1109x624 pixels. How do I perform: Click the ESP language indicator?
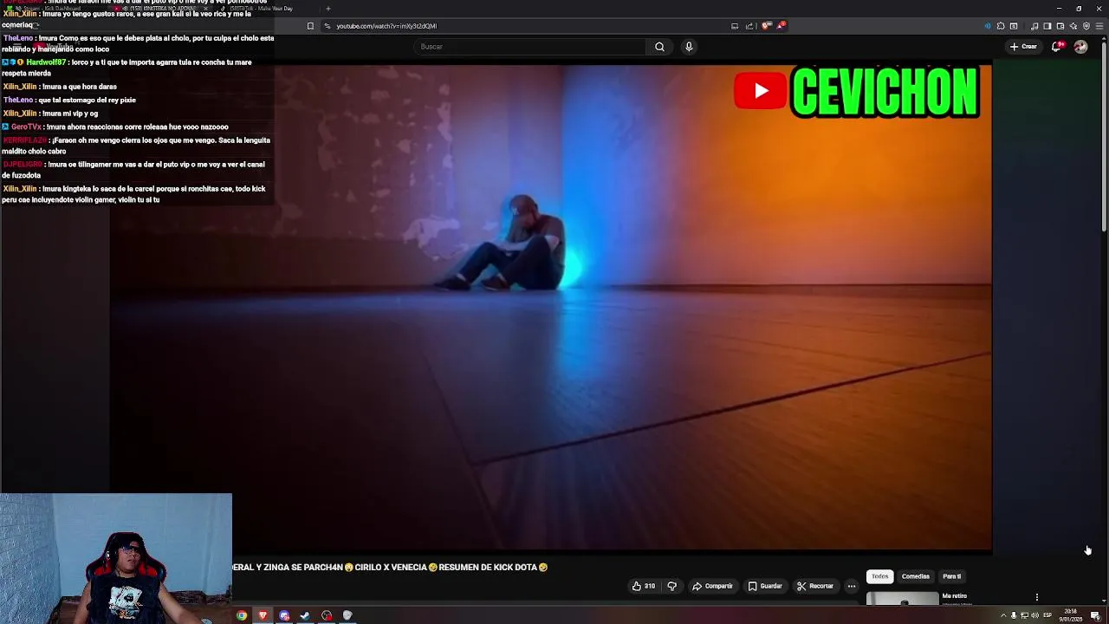pyautogui.click(x=1047, y=616)
